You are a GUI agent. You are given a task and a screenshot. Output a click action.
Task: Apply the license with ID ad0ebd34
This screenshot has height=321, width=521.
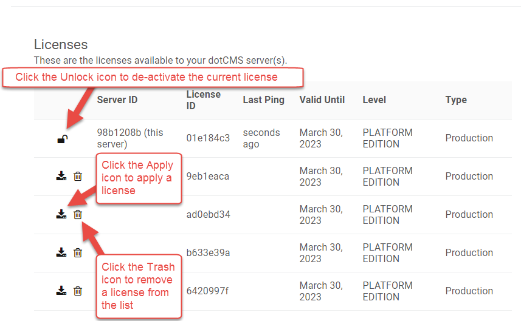point(61,214)
